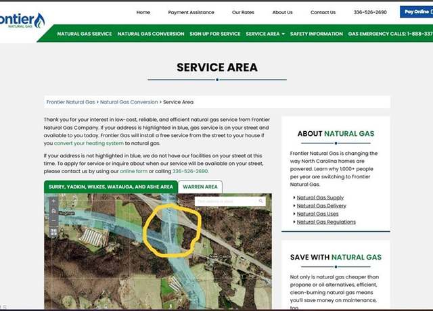The width and height of the screenshot is (433, 311).
Task: Open the map basemap gallery icon
Action: tap(53, 232)
